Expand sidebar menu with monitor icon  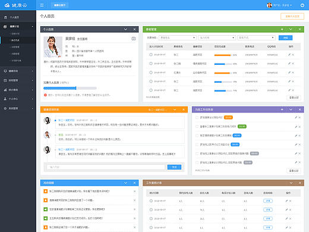pos(18,71)
